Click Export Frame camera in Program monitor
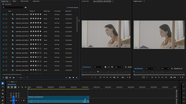186x104 pixels. click(171, 77)
